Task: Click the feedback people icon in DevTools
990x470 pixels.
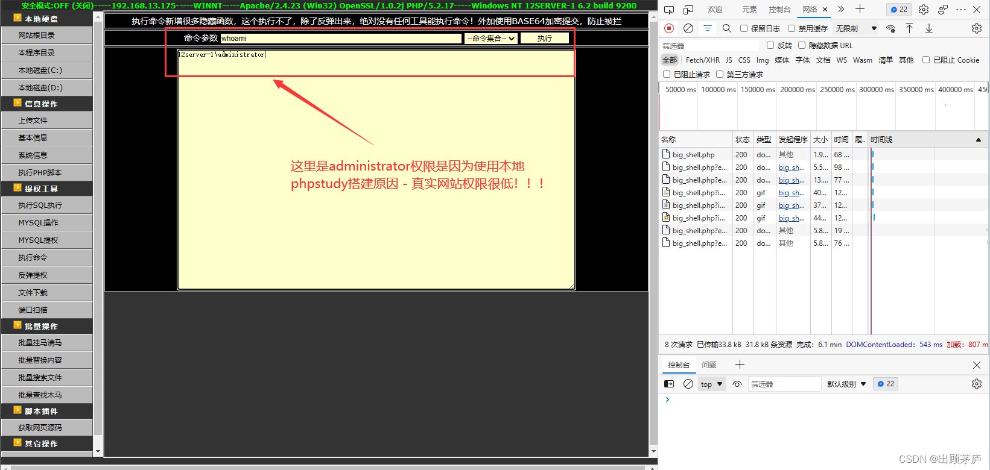Action: click(943, 10)
